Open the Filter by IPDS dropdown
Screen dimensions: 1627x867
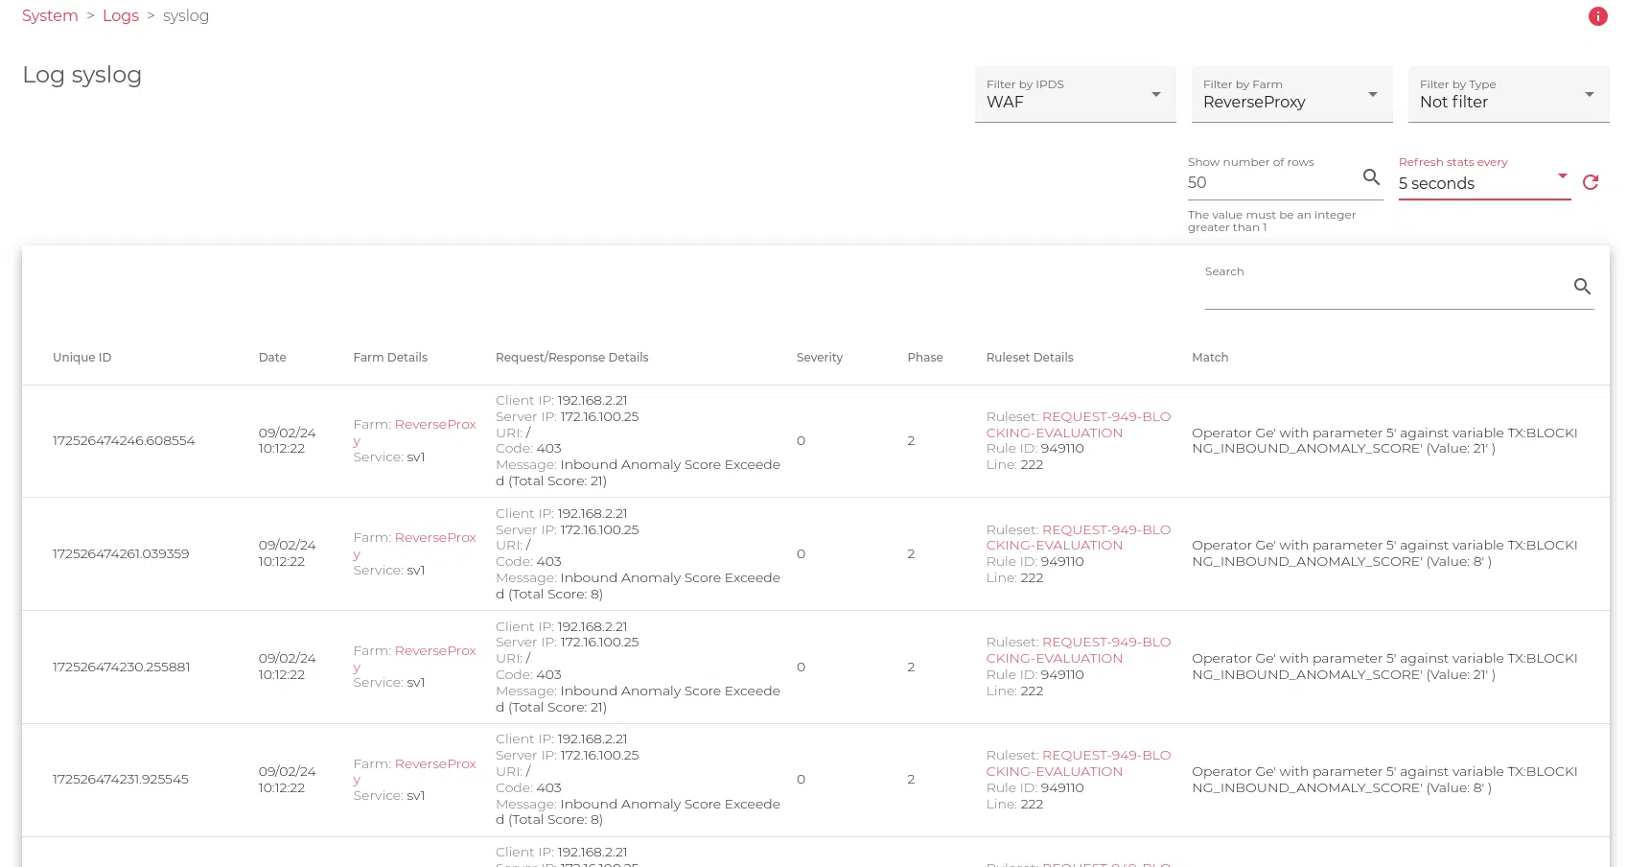coord(1075,95)
